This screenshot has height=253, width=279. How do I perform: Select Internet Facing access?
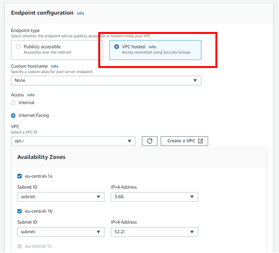13,115
